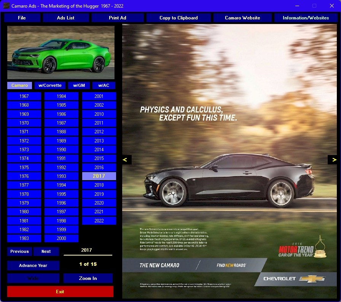Switch to the w/GM category
Image resolution: width=341 pixels, height=302 pixels.
tap(79, 86)
